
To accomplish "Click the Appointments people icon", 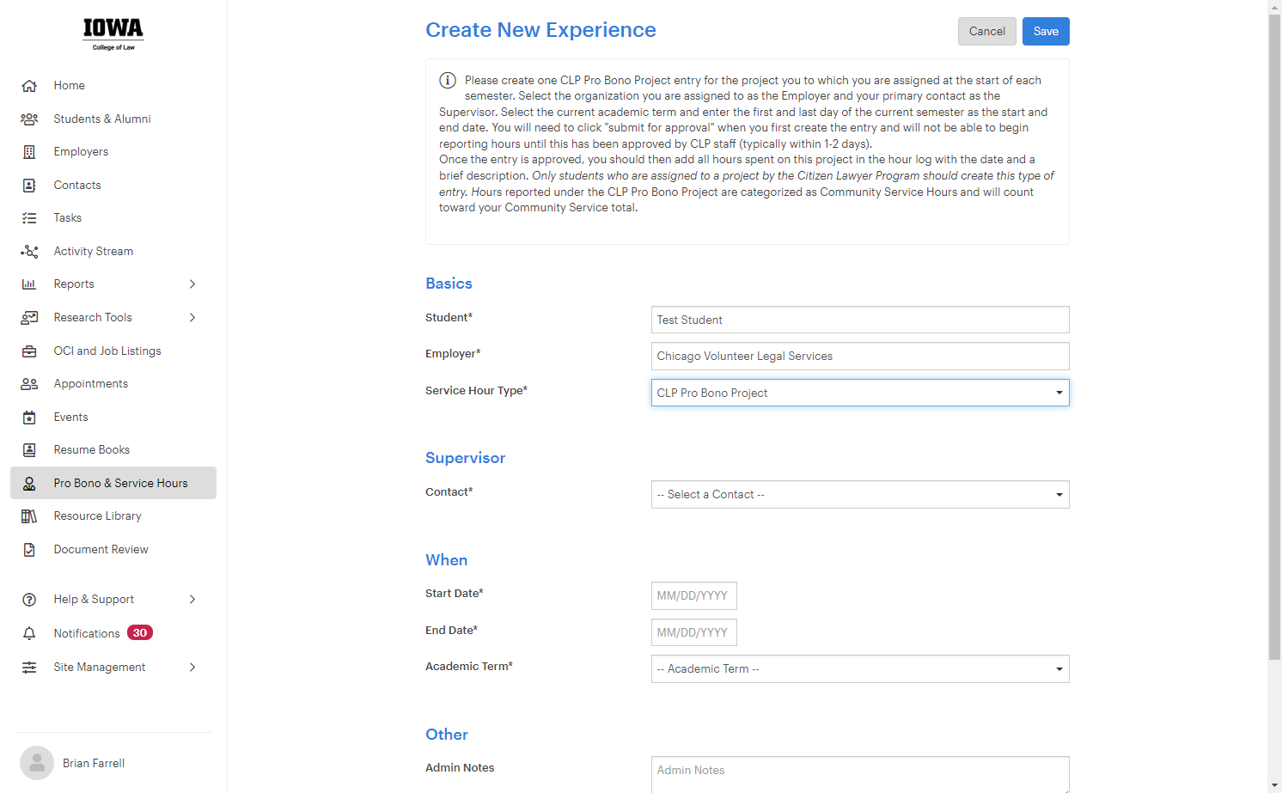I will click(29, 384).
